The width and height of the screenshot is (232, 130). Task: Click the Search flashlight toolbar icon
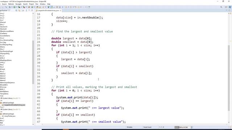pos(43,7)
